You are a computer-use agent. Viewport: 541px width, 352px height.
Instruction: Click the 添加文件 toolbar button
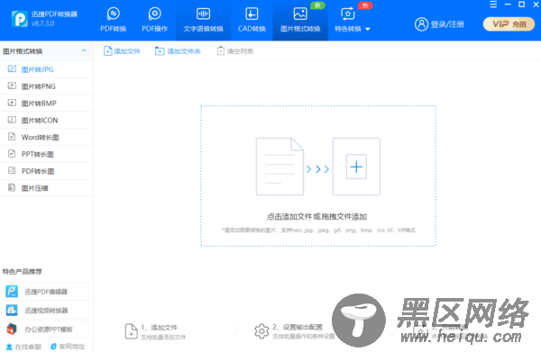[x=122, y=51]
